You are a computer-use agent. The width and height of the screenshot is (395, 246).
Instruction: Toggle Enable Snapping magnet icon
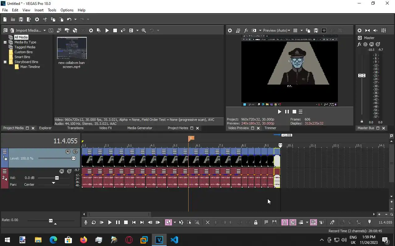[285, 222]
